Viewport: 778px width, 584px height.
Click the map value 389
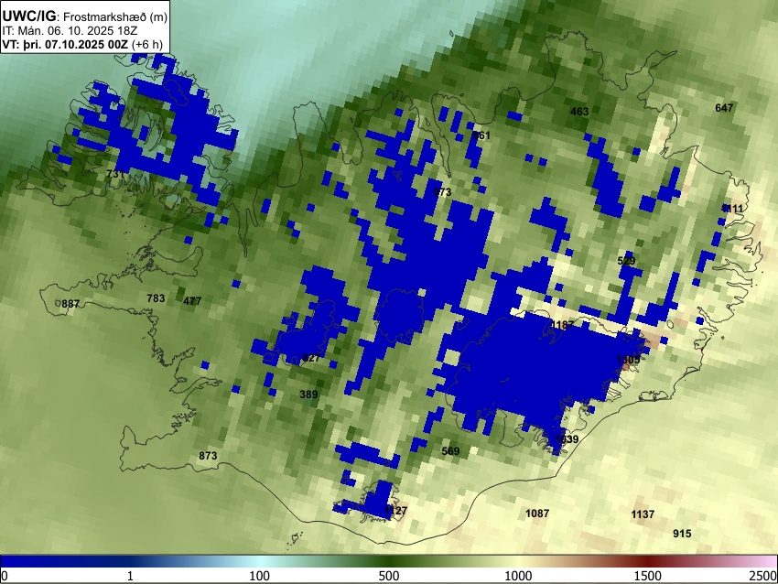tap(308, 395)
